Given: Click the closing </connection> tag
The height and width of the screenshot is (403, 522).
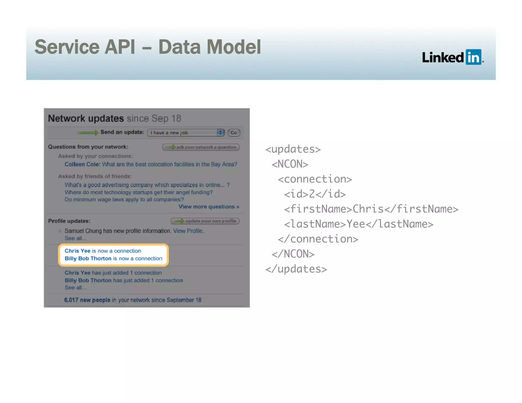Looking at the screenshot, I should [x=318, y=239].
